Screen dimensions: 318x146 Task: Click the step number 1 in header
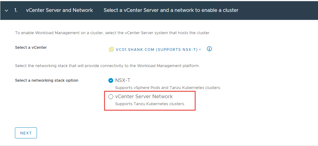tap(16, 10)
